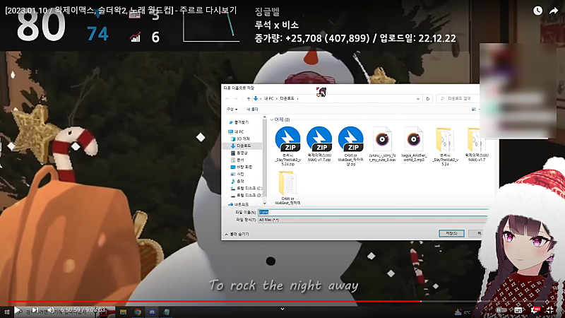
Task: Exit full screen mode
Action: (x=550, y=310)
